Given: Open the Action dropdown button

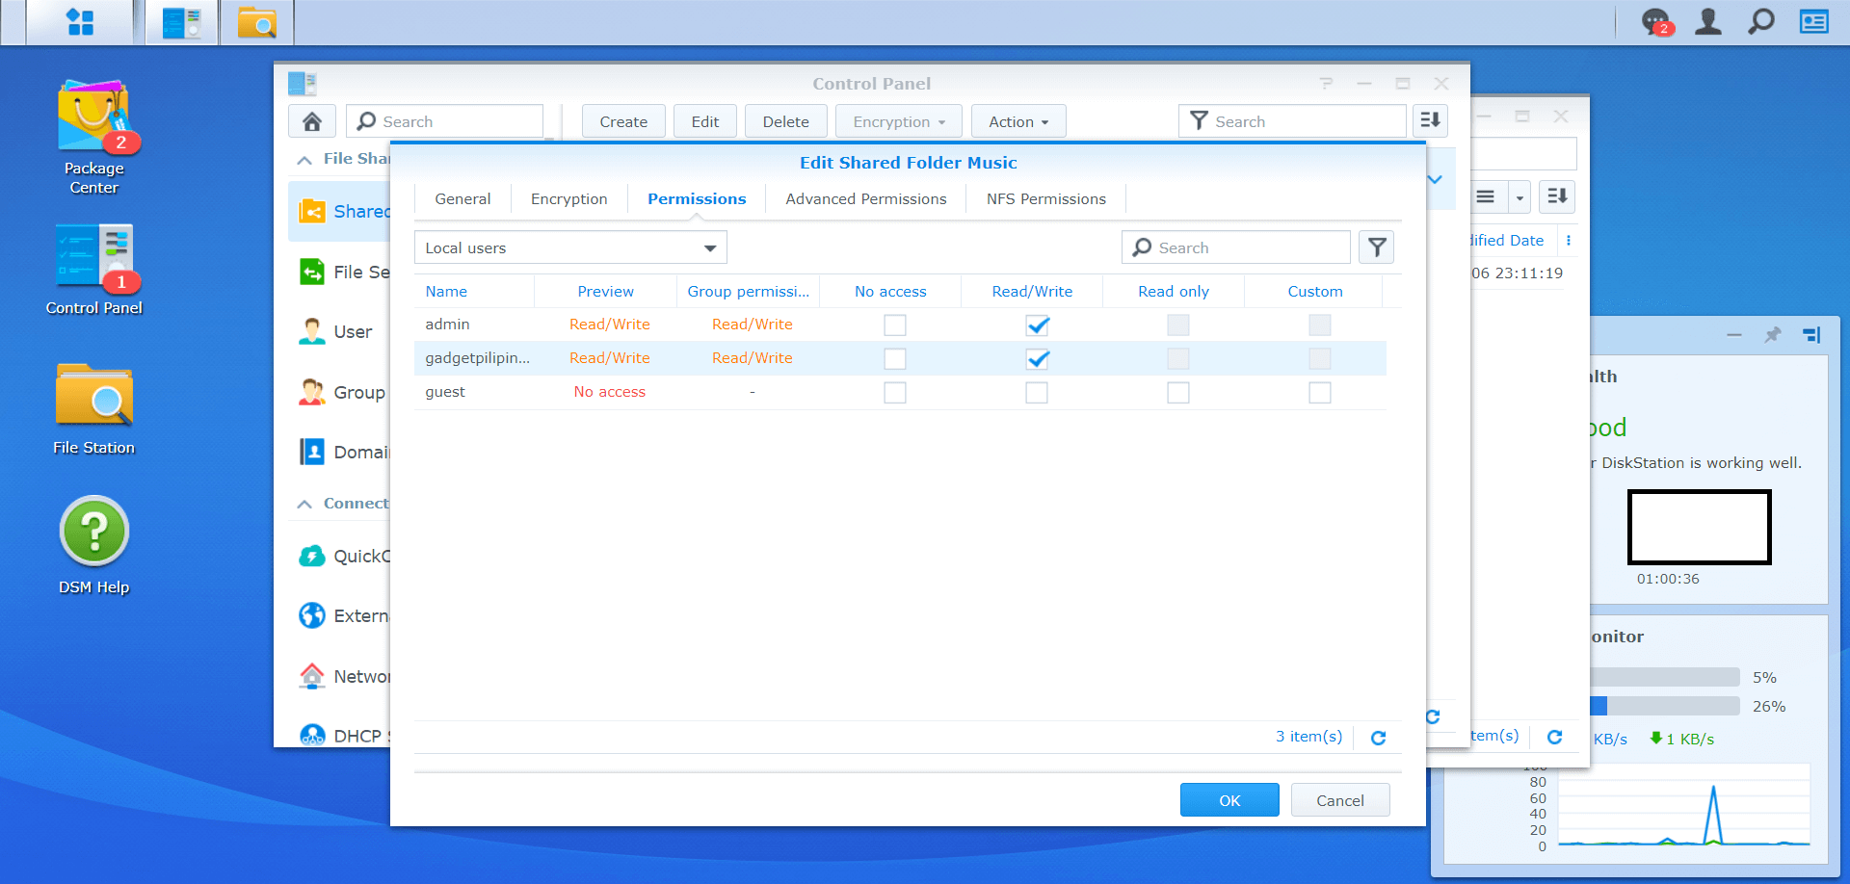Looking at the screenshot, I should (1018, 121).
